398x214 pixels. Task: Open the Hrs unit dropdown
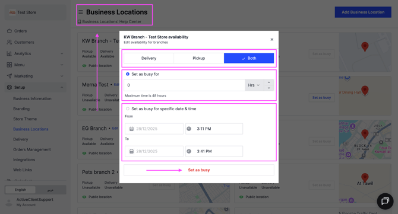[254, 85]
